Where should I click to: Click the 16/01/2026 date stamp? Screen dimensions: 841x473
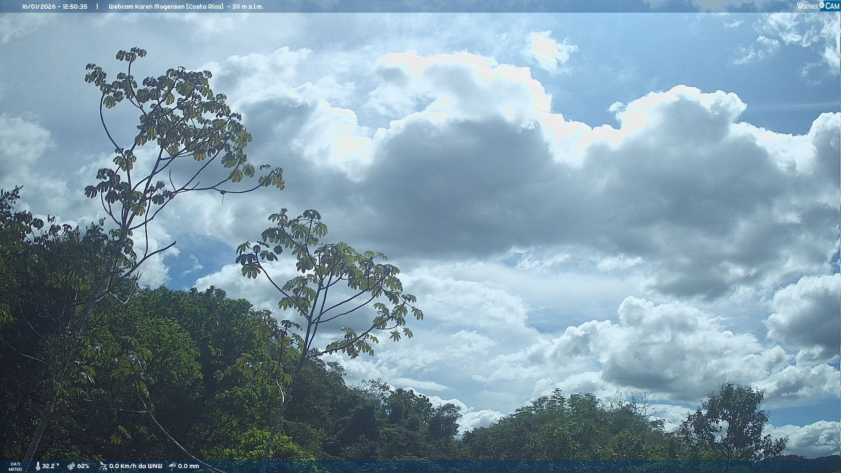(x=38, y=7)
